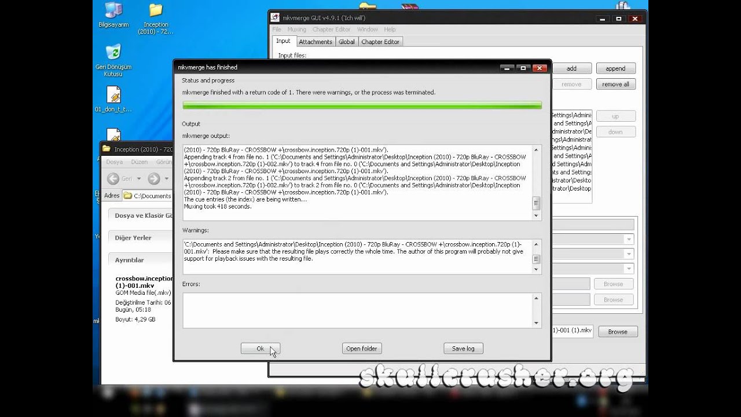The width and height of the screenshot is (741, 417).
Task: Click the lower greyed Browse button
Action: 613,300
